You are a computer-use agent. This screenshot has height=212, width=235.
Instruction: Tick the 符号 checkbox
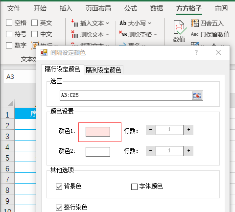9,34
